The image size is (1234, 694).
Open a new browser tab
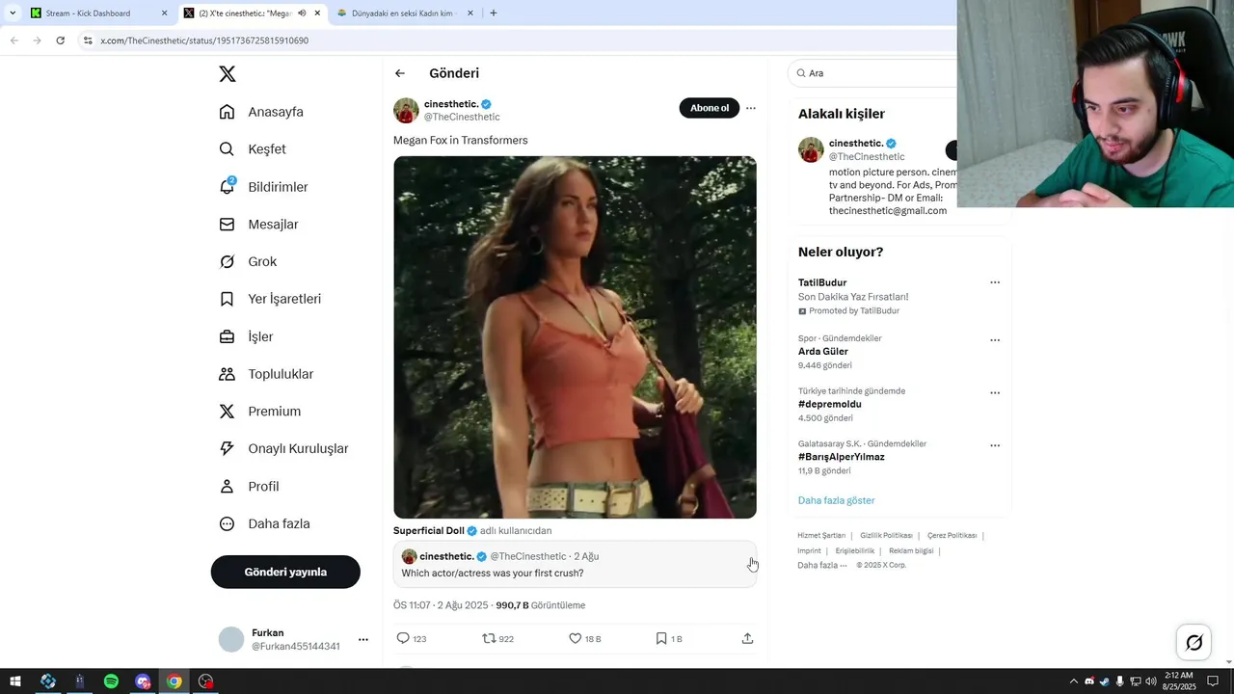[x=494, y=13]
